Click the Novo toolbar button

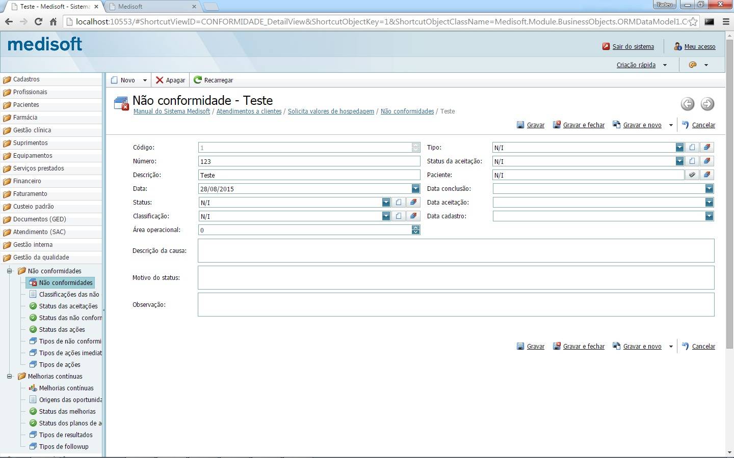click(123, 80)
